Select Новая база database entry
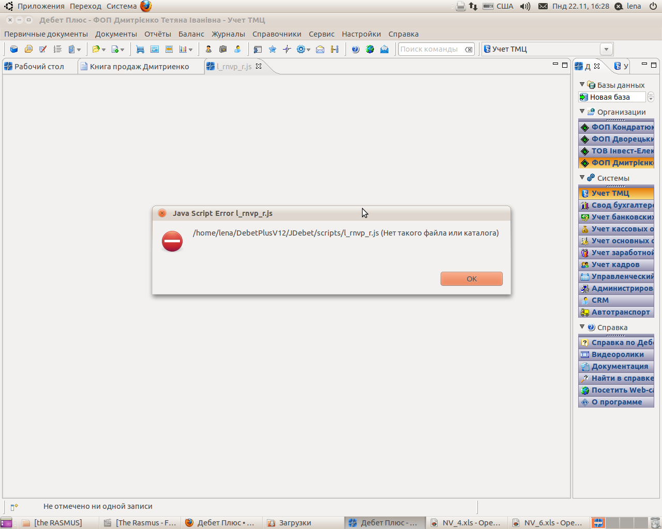Screen dimensions: 662x529 tap(612, 97)
